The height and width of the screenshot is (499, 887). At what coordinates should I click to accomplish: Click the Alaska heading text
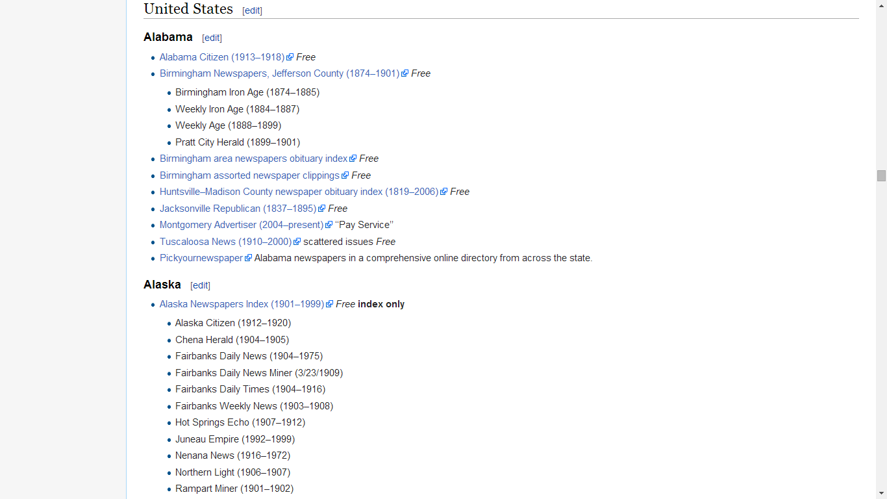(x=162, y=285)
